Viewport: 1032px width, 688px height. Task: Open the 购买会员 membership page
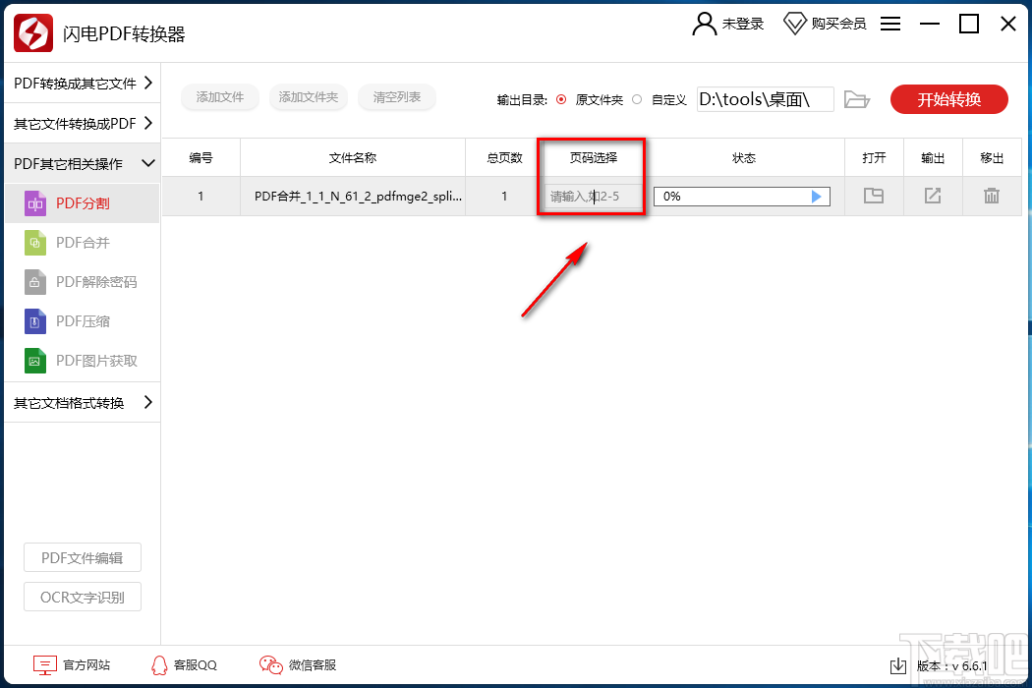click(825, 24)
